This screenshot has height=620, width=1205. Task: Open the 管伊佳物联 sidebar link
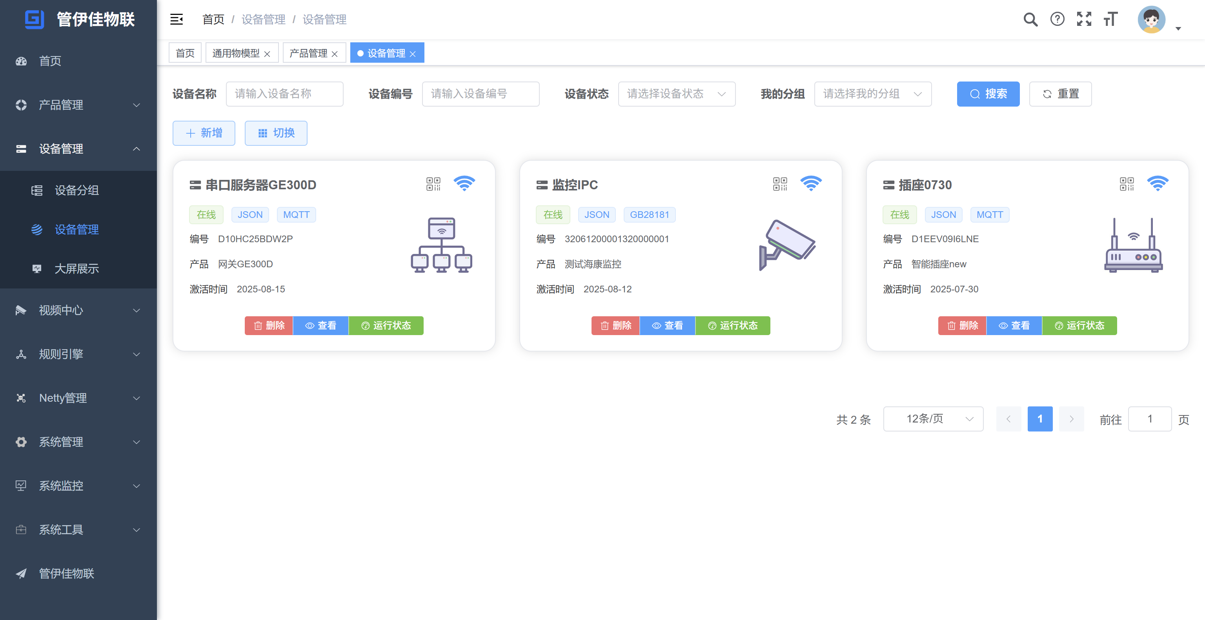pyautogui.click(x=78, y=574)
